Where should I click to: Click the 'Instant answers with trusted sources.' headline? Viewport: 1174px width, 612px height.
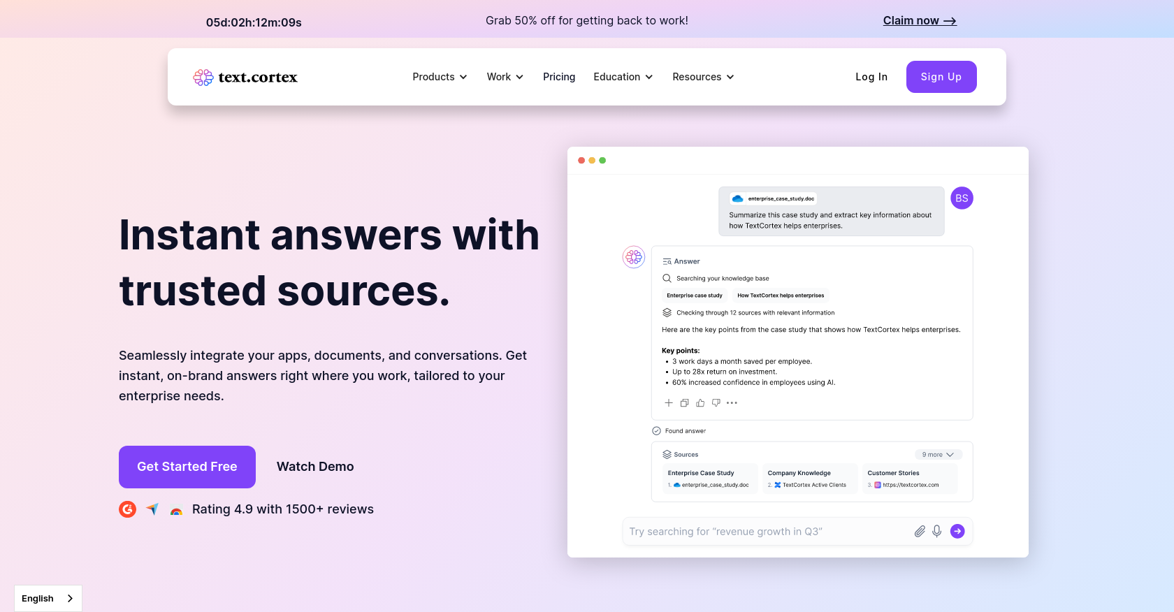tap(329, 263)
